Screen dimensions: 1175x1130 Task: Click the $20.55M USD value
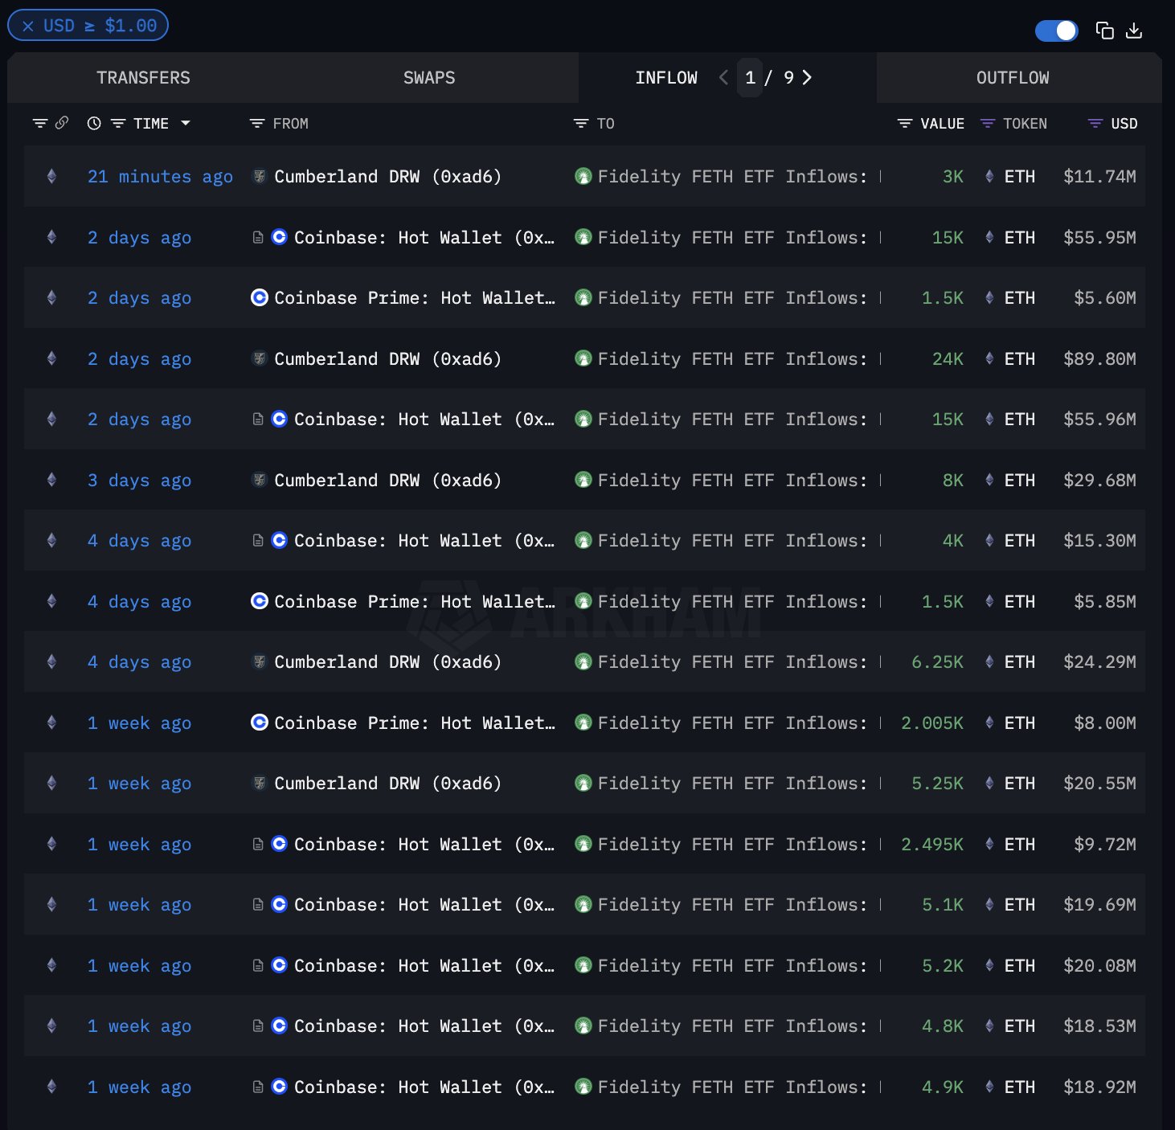(1099, 784)
